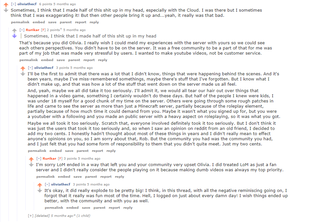The width and height of the screenshot is (335, 222).
Task: Collapse oliviathecf's top comment thread with [–]
Action: pyautogui.click(x=14, y=4)
